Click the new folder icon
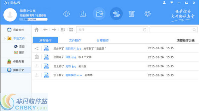The image size is (199, 111). pyautogui.click(x=99, y=14)
